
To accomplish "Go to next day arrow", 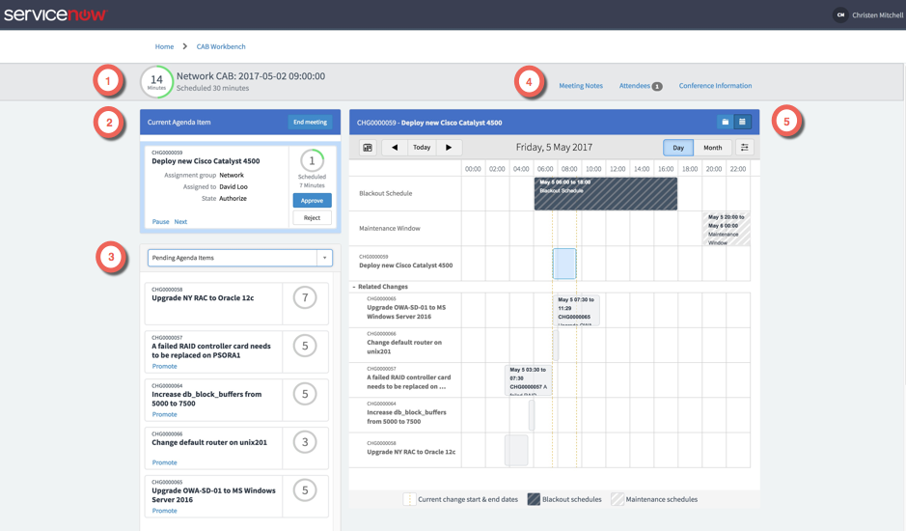I will click(x=449, y=148).
